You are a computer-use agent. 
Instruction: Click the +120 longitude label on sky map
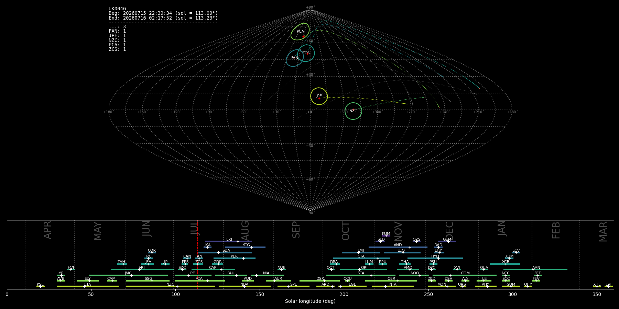pyautogui.click(x=175, y=112)
